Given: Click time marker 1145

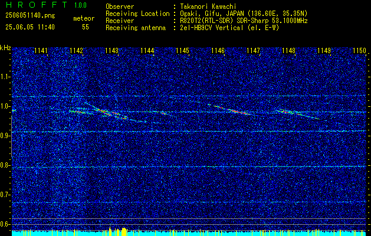Looking at the screenshot, I should [183, 51].
